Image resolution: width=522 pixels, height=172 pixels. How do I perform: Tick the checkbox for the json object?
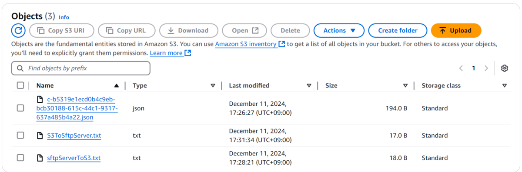pyautogui.click(x=20, y=108)
